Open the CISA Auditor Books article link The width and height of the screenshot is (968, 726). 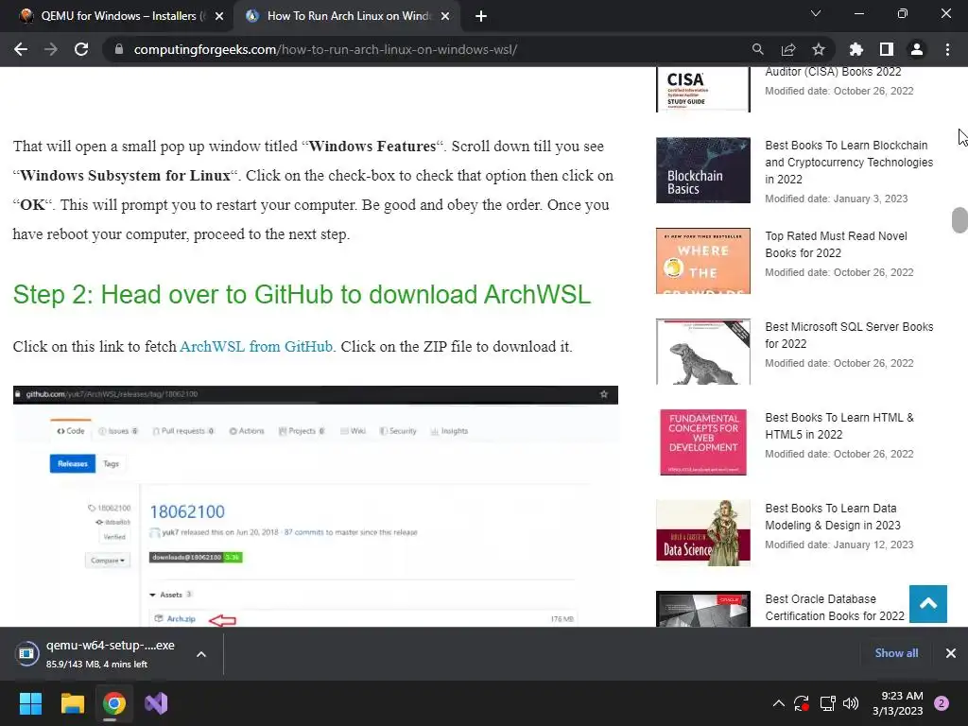[833, 72]
